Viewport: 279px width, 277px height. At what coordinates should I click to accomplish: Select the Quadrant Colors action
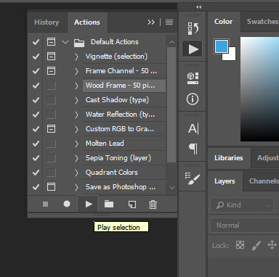coord(124,173)
